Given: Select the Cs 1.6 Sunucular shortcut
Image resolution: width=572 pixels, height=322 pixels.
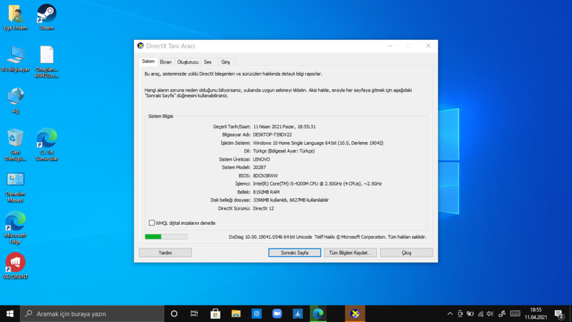Looking at the screenshot, I should point(46,138).
